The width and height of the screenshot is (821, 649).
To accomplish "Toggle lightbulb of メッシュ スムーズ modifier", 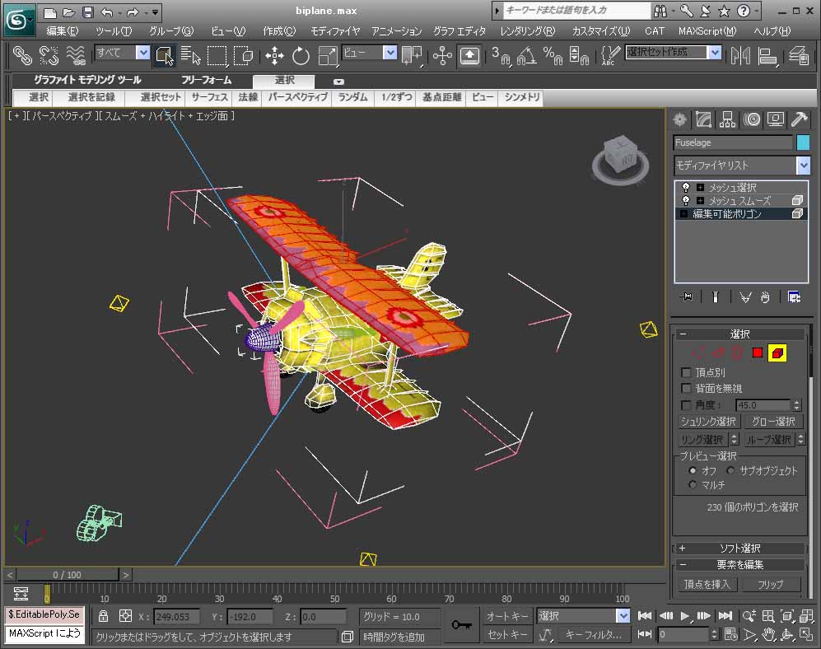I will (x=686, y=201).
